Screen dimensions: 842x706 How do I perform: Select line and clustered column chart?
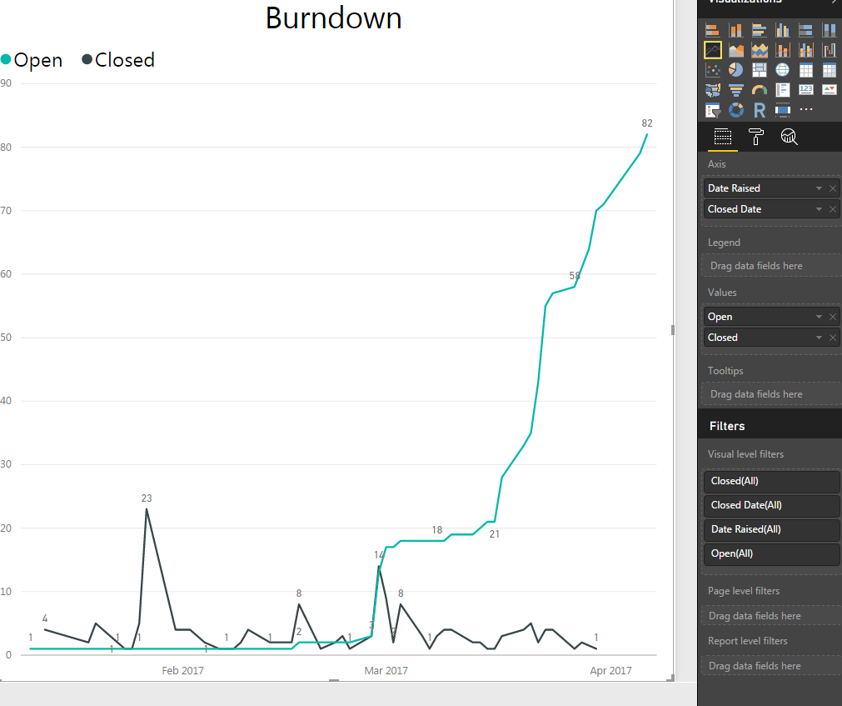806,50
